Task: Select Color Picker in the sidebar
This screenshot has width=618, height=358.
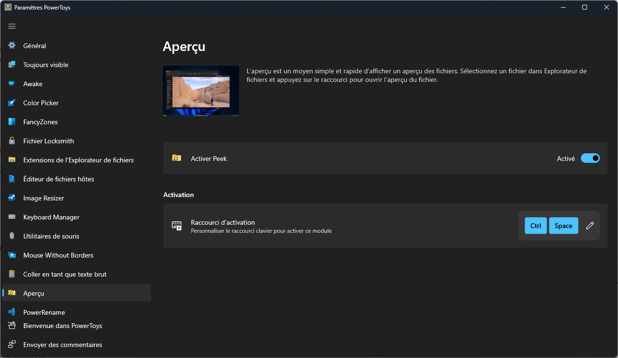Action: [77, 103]
